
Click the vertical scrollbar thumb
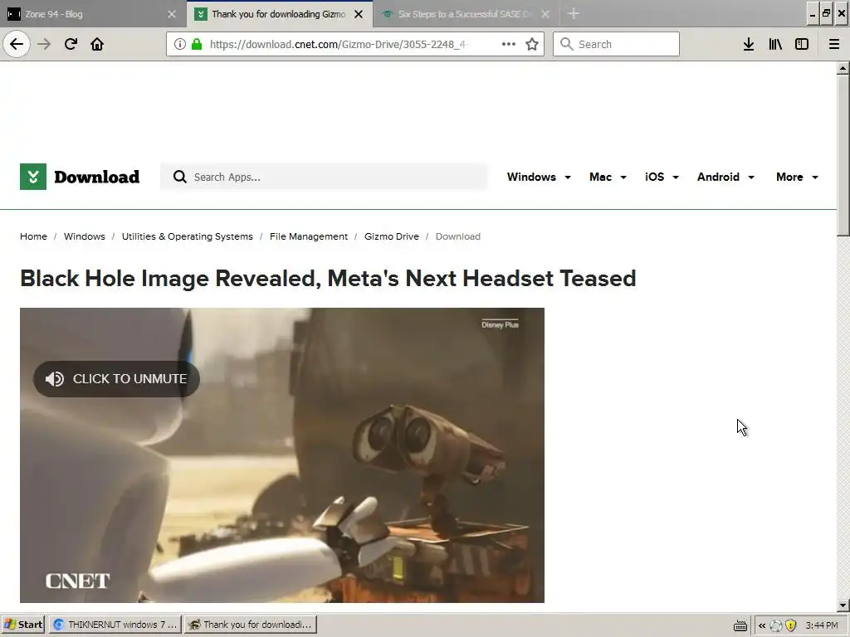pos(843,155)
